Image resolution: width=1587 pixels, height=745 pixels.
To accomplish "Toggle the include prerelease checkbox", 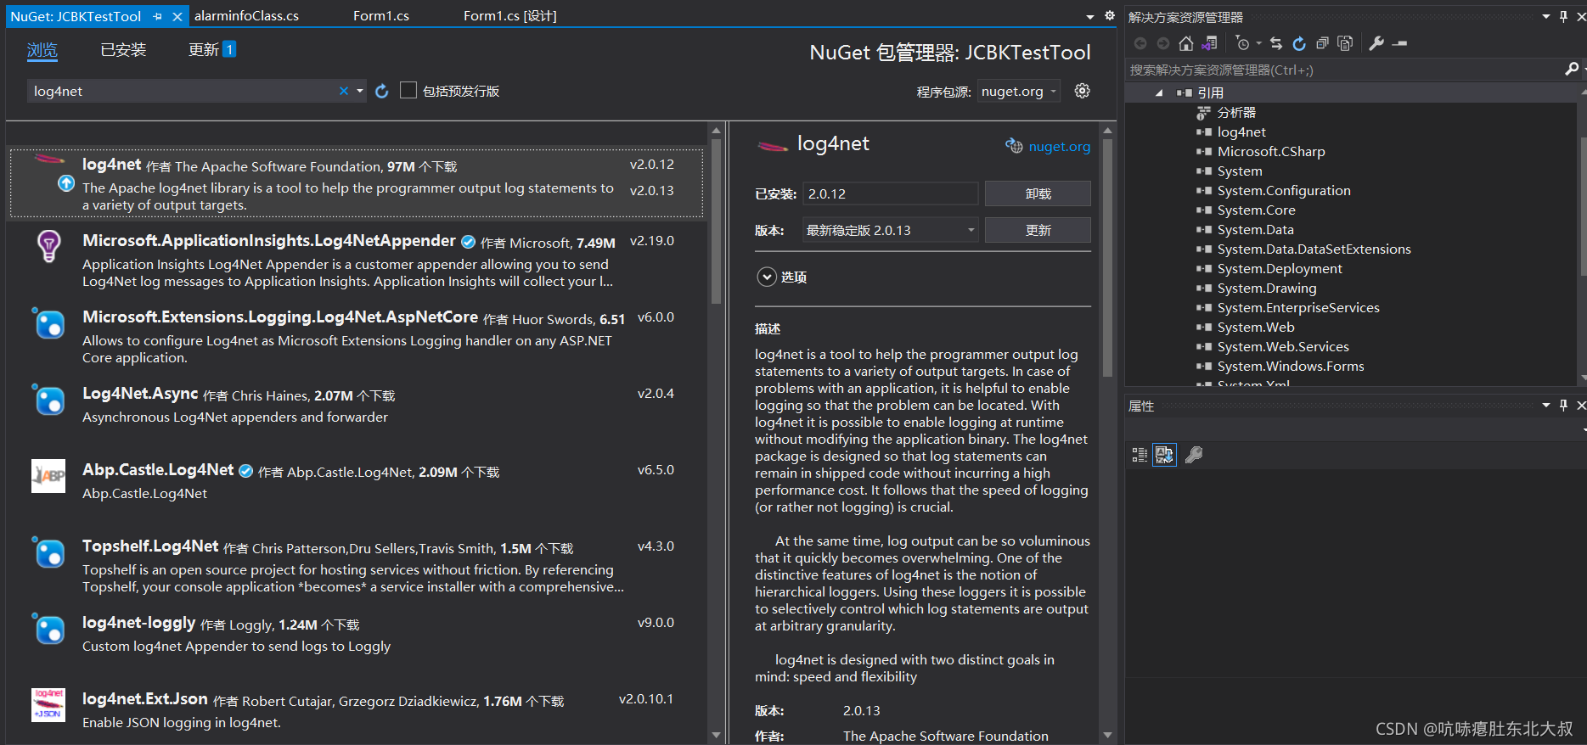I will point(408,90).
